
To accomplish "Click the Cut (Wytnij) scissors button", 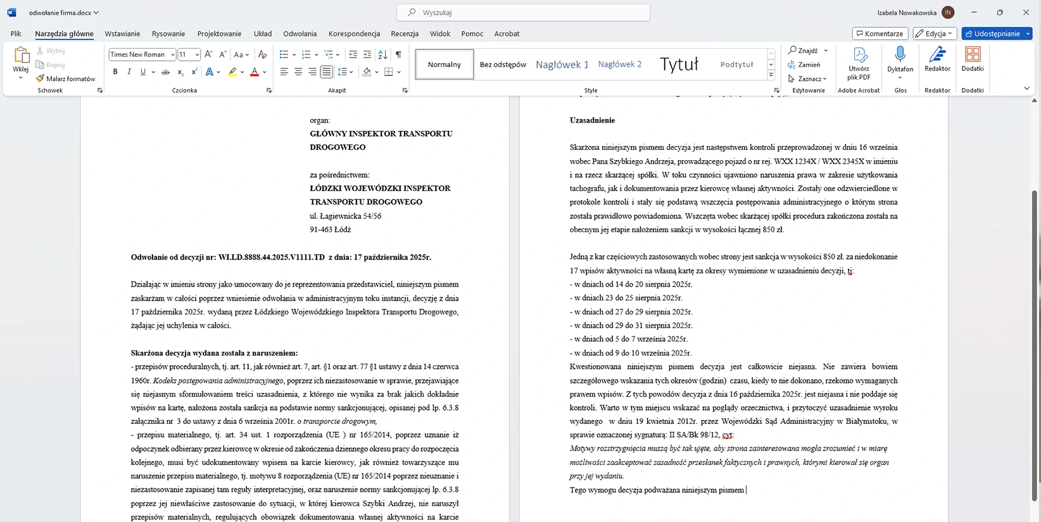I will pyautogui.click(x=51, y=51).
